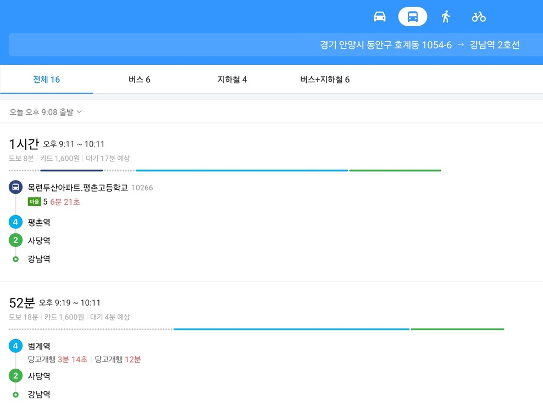Click the first route's colored progress bar
The image size is (543, 417).
tap(225, 171)
